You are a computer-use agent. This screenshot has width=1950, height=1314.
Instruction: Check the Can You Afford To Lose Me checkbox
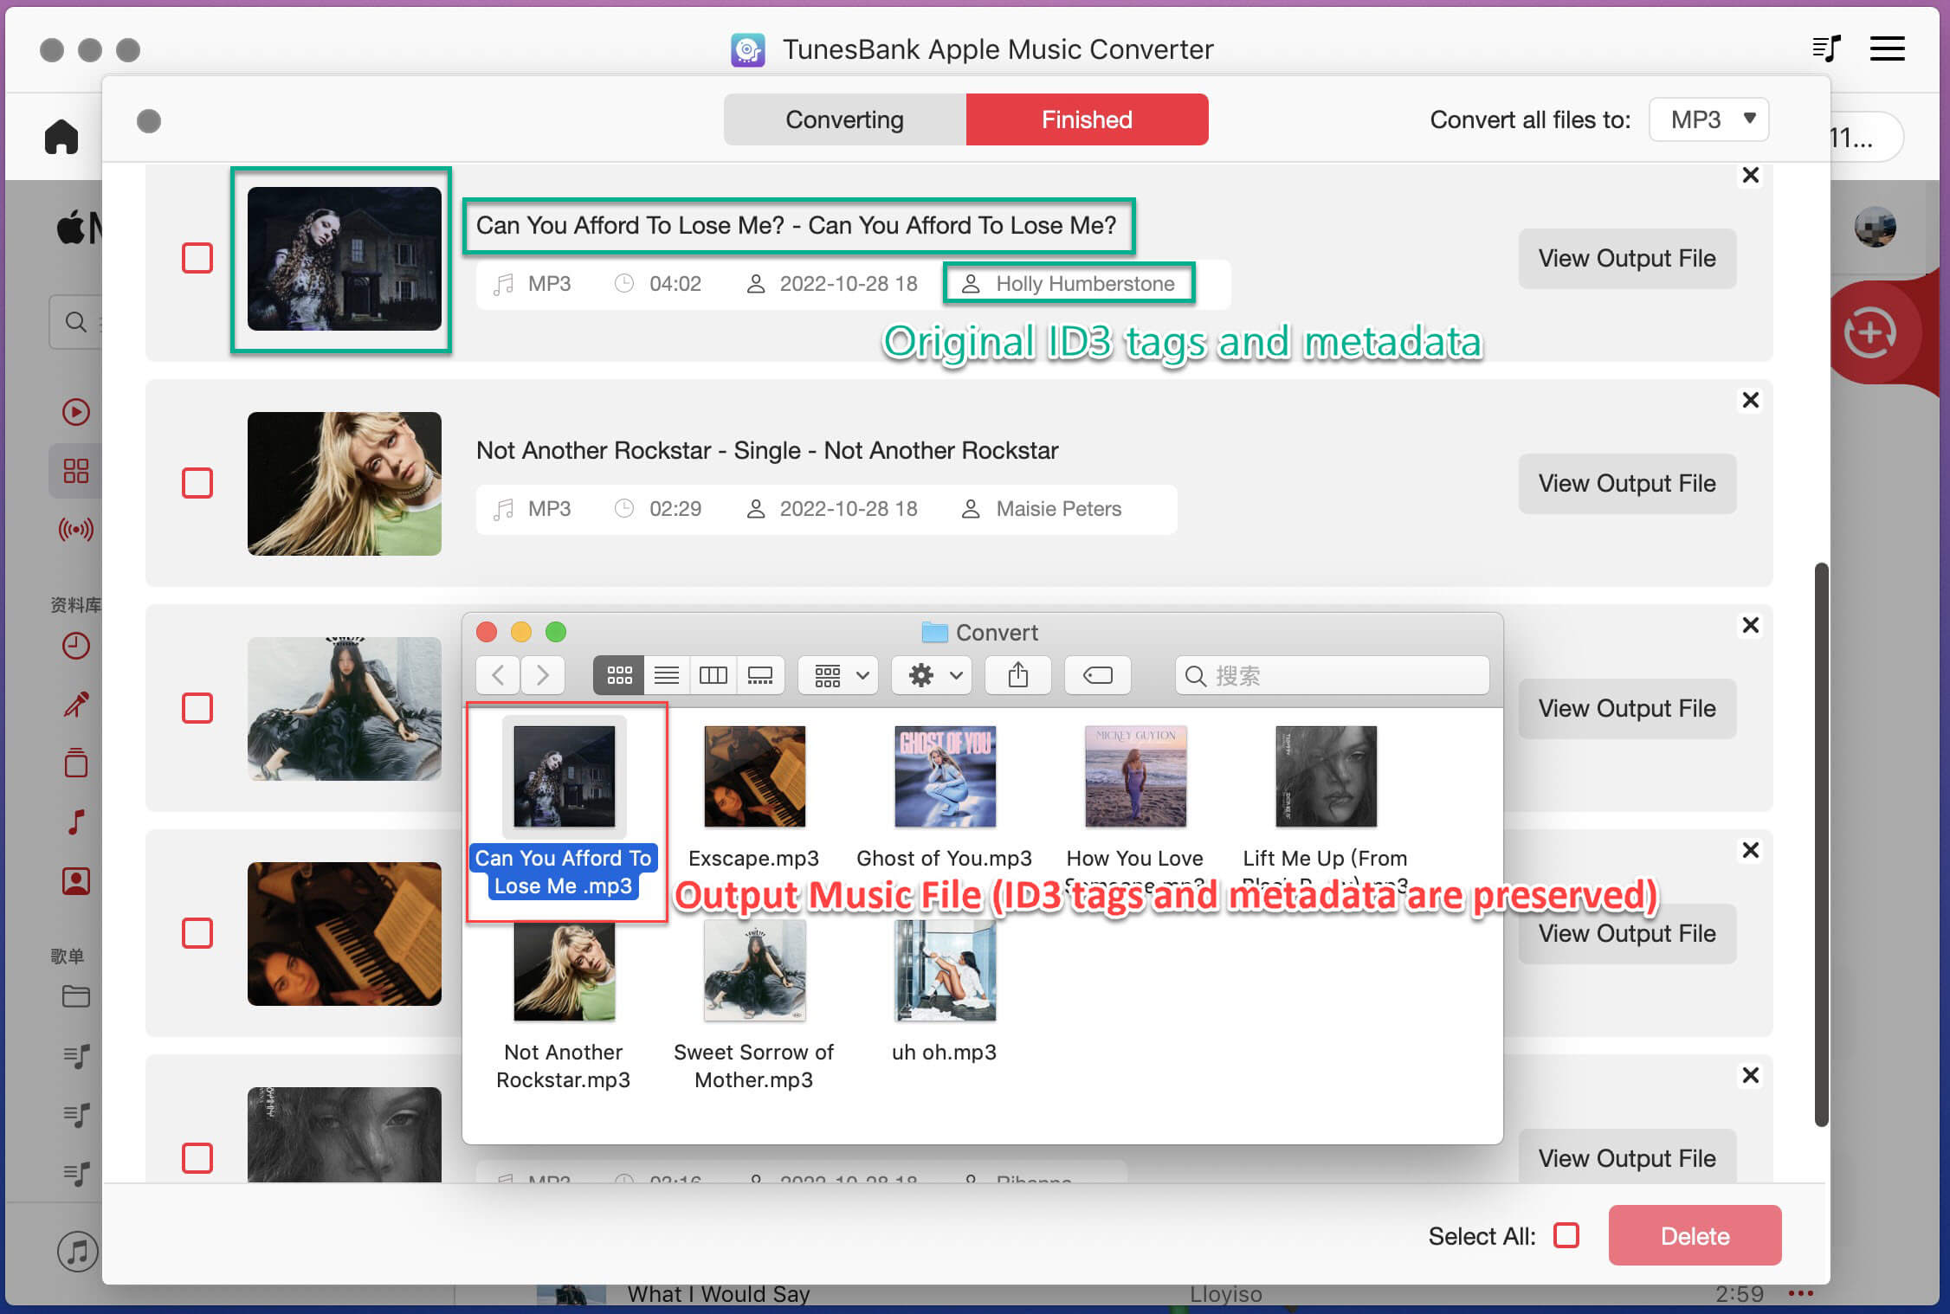click(197, 258)
